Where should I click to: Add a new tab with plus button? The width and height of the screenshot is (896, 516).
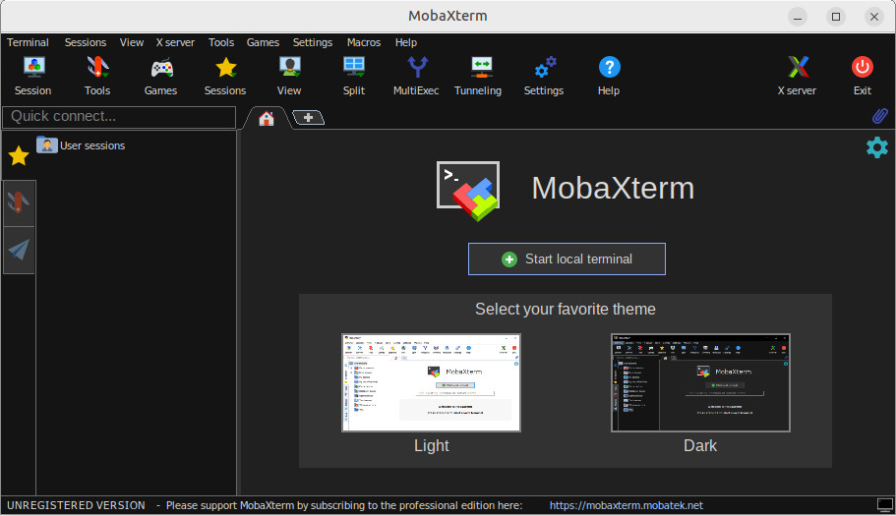tap(309, 118)
